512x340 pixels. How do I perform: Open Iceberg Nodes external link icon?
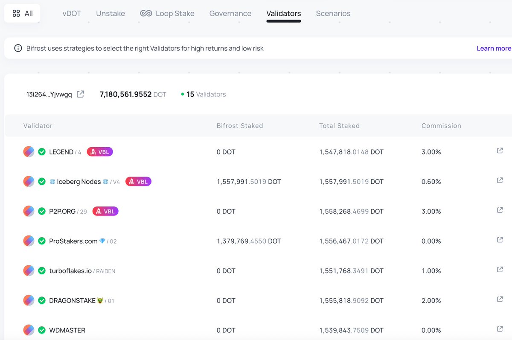(x=500, y=180)
